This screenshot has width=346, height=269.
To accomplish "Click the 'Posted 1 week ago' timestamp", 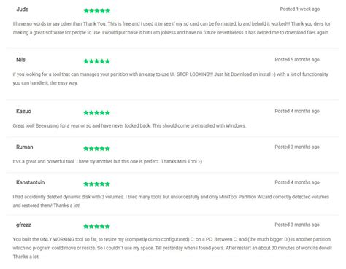I will (300, 9).
